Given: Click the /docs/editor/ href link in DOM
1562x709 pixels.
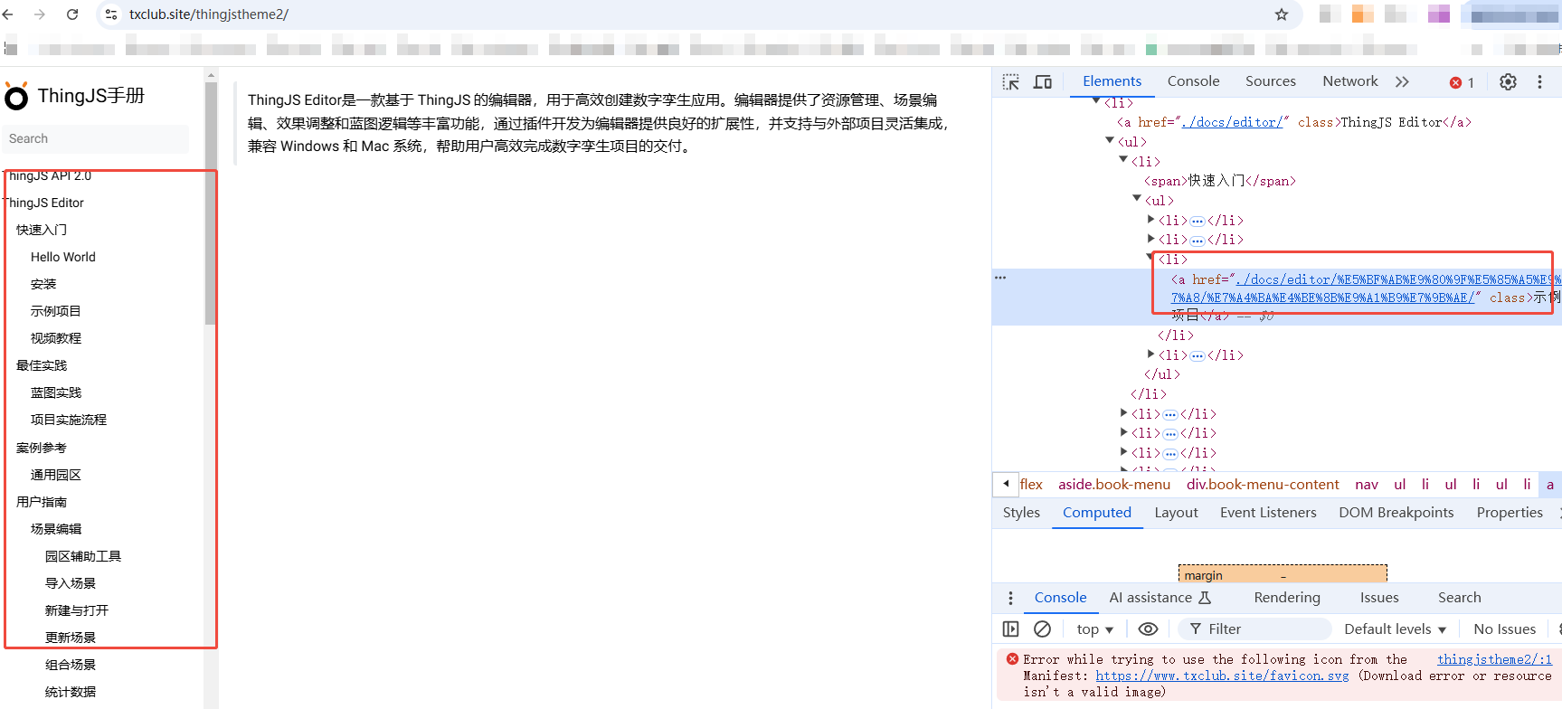Looking at the screenshot, I should (1232, 122).
